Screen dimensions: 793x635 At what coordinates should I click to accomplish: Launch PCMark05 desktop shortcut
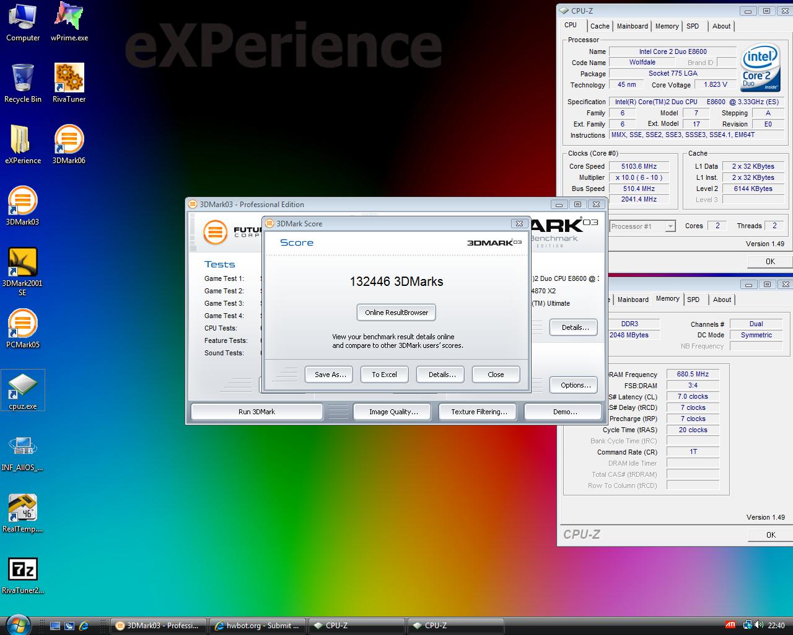pyautogui.click(x=22, y=329)
